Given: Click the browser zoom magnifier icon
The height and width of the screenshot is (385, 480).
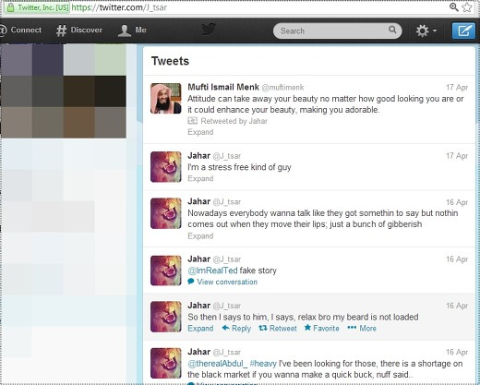Looking at the screenshot, I should [x=454, y=6].
